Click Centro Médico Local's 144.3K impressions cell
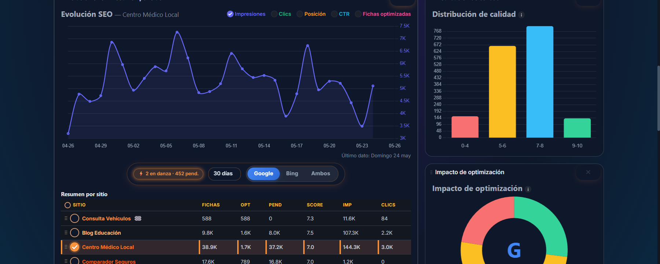This screenshot has height=264, width=660. [351, 247]
